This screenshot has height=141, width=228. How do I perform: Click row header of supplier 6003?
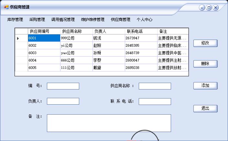point(22,53)
